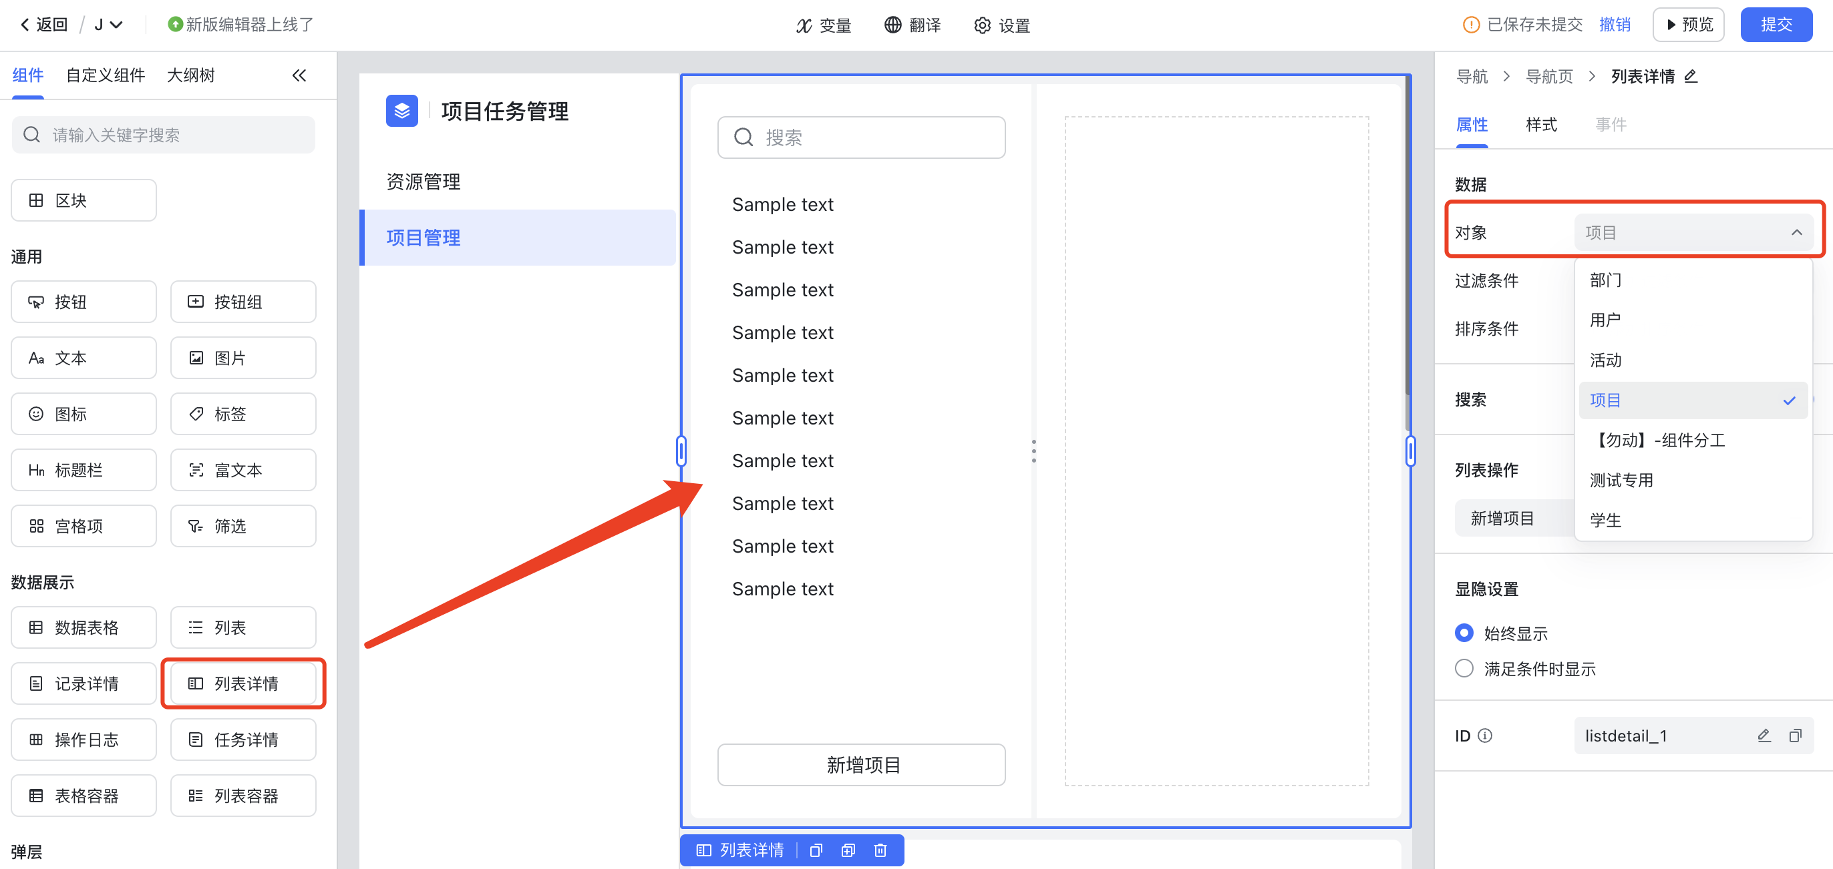Click the copy icon in 列表详情 toolbar
Screen dimensions: 1833x869
pyautogui.click(x=816, y=851)
